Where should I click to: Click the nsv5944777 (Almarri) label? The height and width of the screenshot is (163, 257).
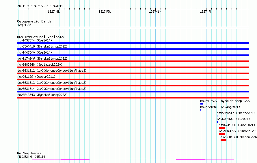tap(238, 131)
